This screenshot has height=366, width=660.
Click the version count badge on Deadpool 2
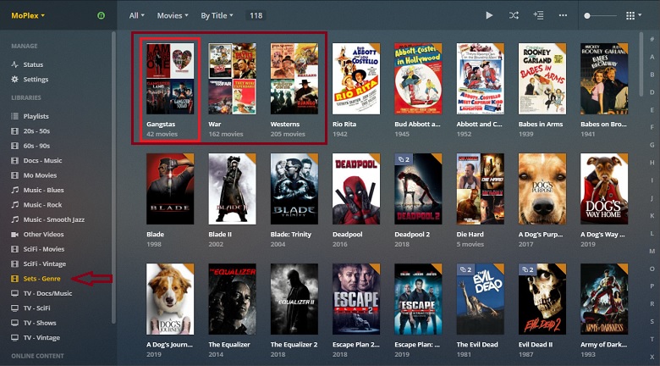click(404, 159)
